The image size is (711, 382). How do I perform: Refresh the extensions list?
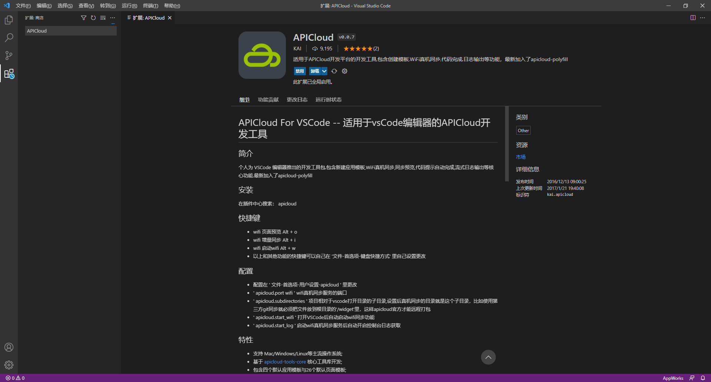coord(93,18)
